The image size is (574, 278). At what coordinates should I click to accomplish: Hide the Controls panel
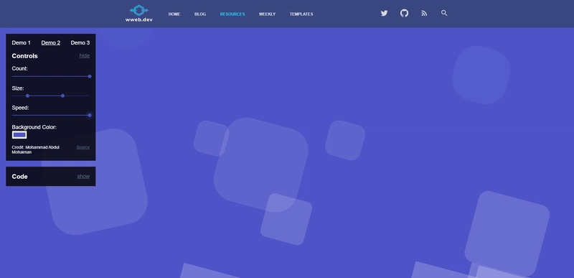pos(85,56)
